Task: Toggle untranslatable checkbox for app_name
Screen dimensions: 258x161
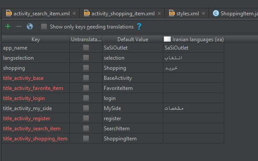Action: (86, 48)
